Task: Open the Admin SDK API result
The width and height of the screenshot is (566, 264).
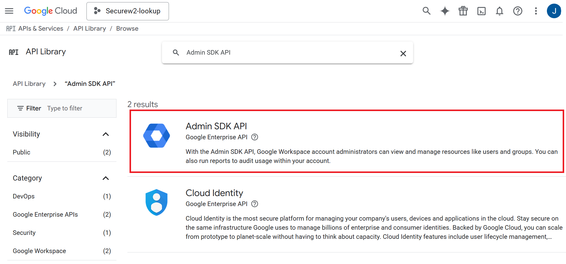Action: coord(216,126)
